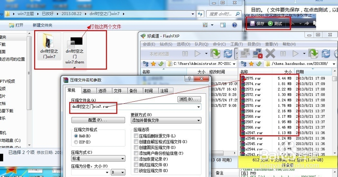Click remote pane up-directory green arrow
Screen dimensions: 338x177
coord(259,64)
